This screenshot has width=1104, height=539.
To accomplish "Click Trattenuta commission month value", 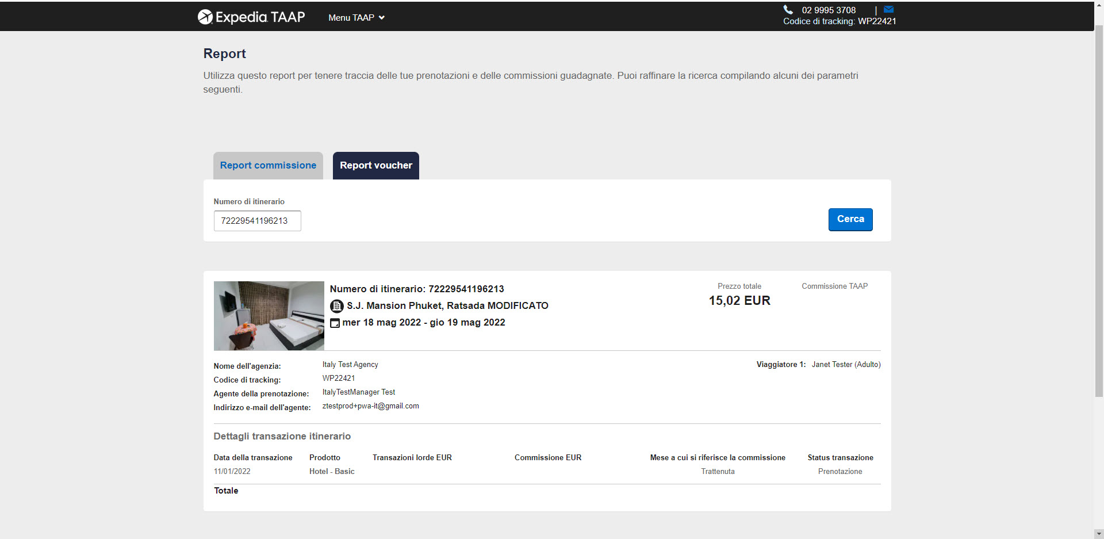I will coord(718,472).
